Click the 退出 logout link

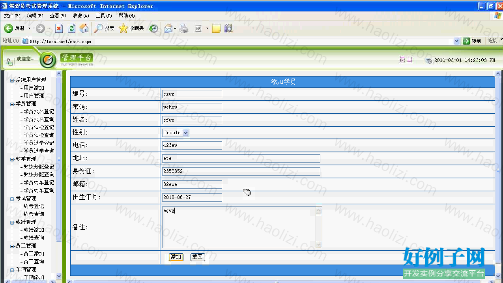(406, 60)
